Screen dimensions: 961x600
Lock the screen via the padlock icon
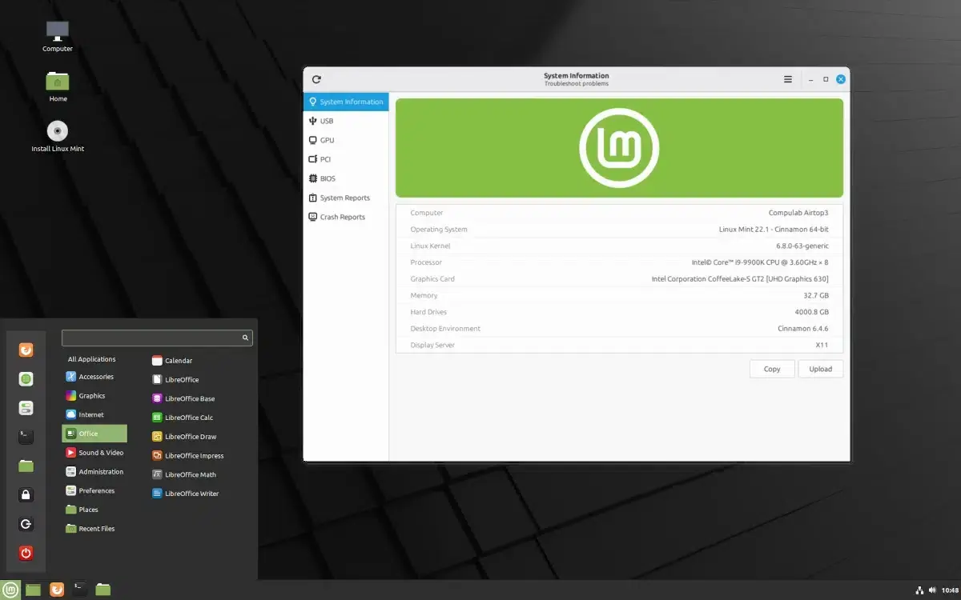tap(26, 494)
